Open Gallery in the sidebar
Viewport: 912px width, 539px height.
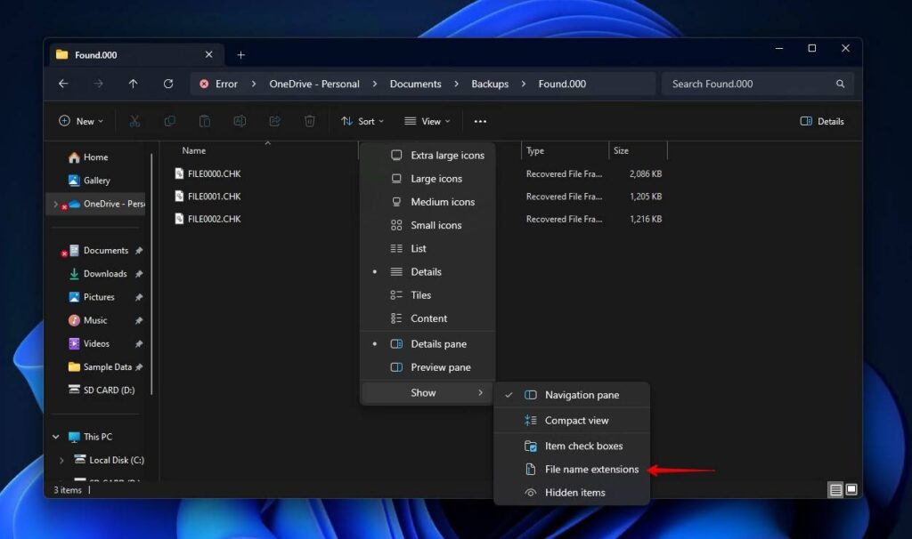tap(96, 181)
